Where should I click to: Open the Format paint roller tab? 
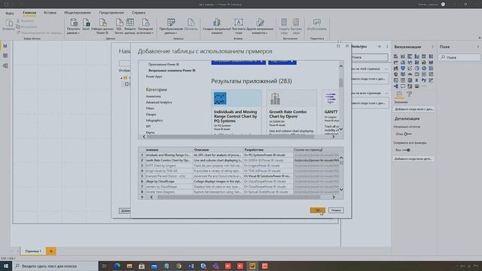tap(409, 94)
